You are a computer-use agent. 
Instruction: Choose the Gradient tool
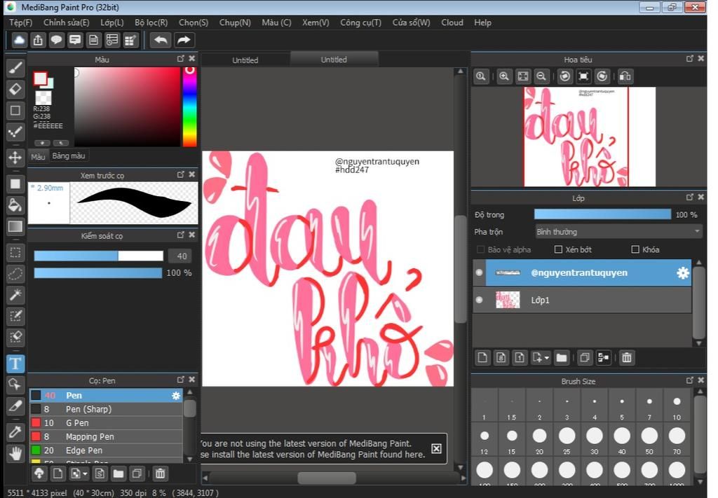coord(15,227)
